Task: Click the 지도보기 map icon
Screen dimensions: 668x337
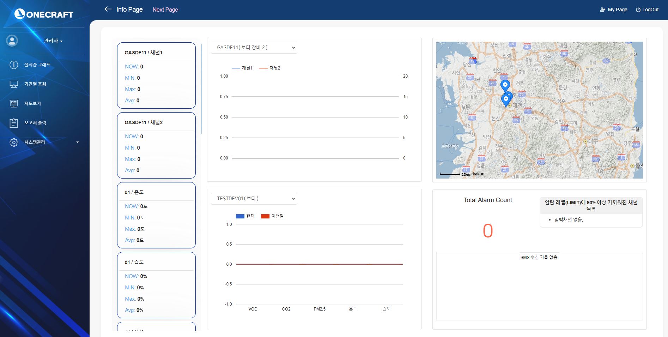Action: (x=14, y=103)
